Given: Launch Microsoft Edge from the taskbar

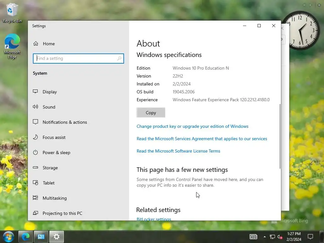Looking at the screenshot, I should (x=26, y=237).
